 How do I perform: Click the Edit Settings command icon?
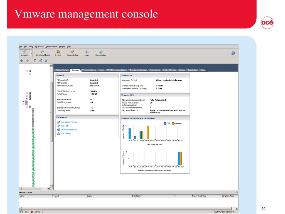pos(58,133)
